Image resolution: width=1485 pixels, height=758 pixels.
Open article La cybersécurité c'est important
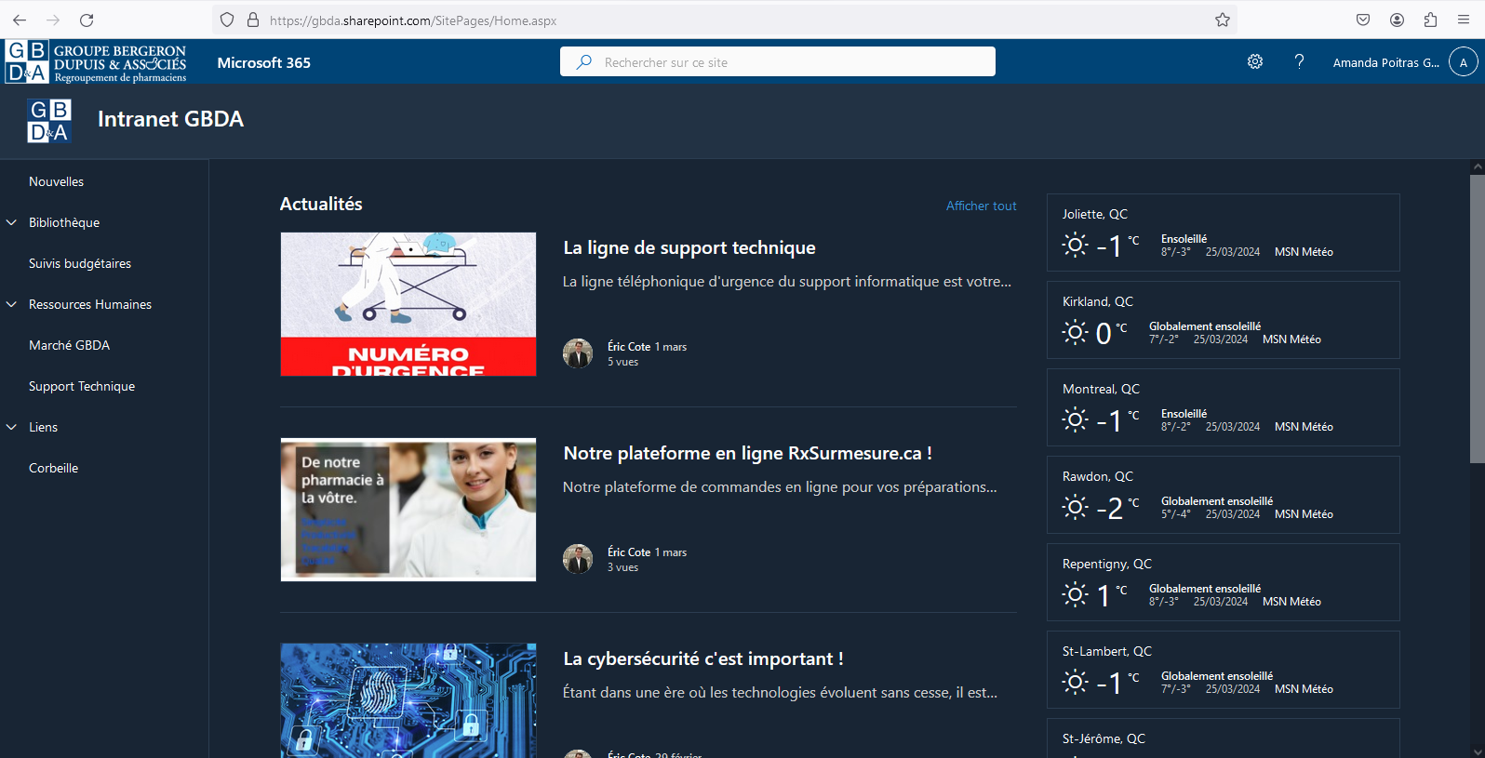tap(703, 658)
